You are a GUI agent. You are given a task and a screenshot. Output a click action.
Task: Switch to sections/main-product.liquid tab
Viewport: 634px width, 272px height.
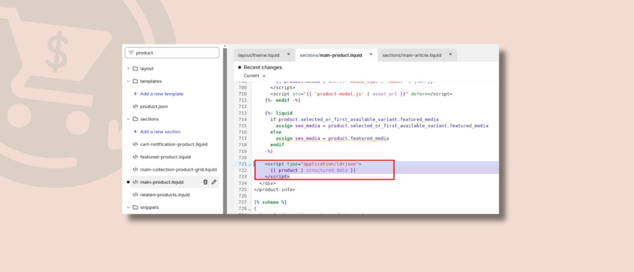pos(331,55)
